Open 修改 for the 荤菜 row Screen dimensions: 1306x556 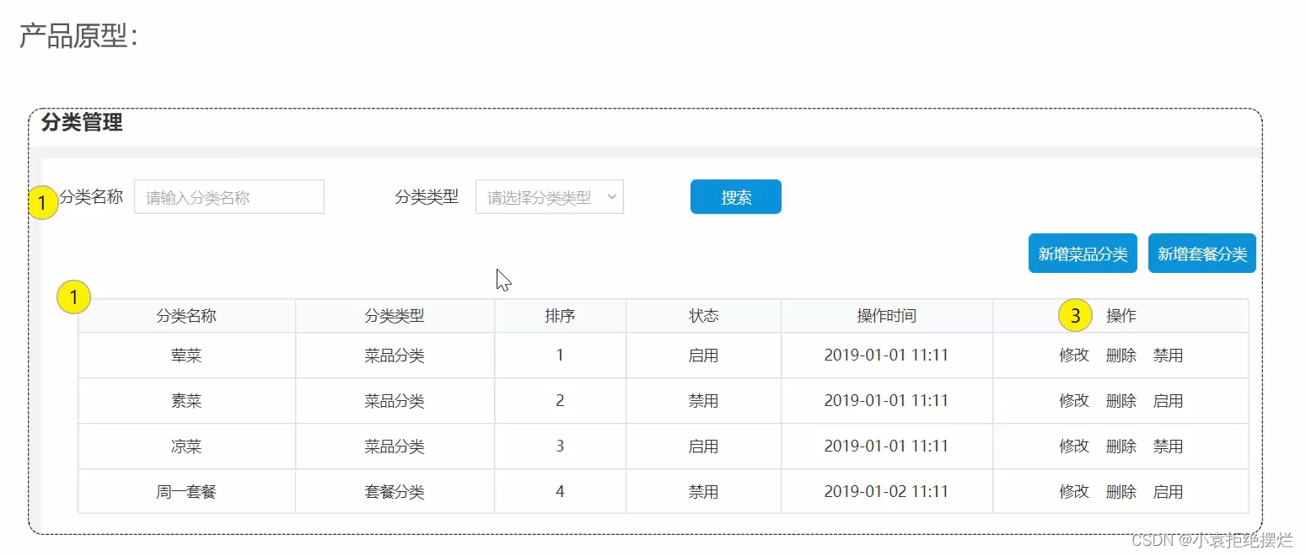(1075, 355)
